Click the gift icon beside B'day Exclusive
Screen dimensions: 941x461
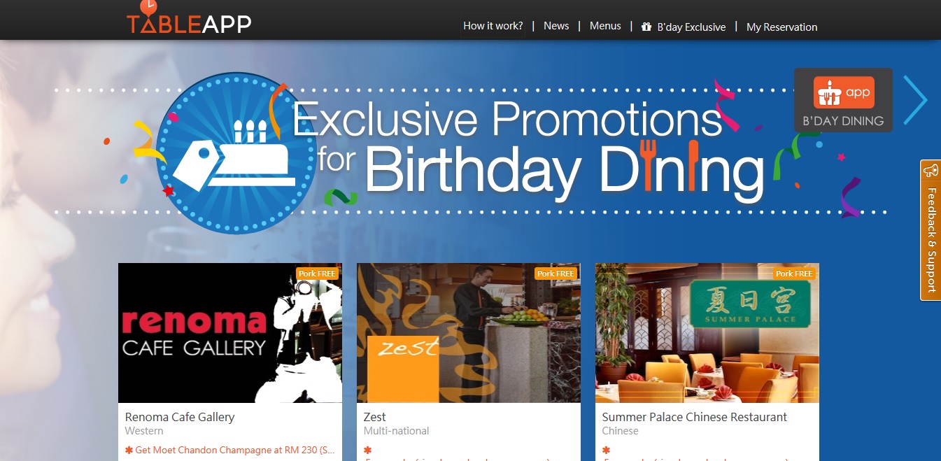(x=646, y=27)
